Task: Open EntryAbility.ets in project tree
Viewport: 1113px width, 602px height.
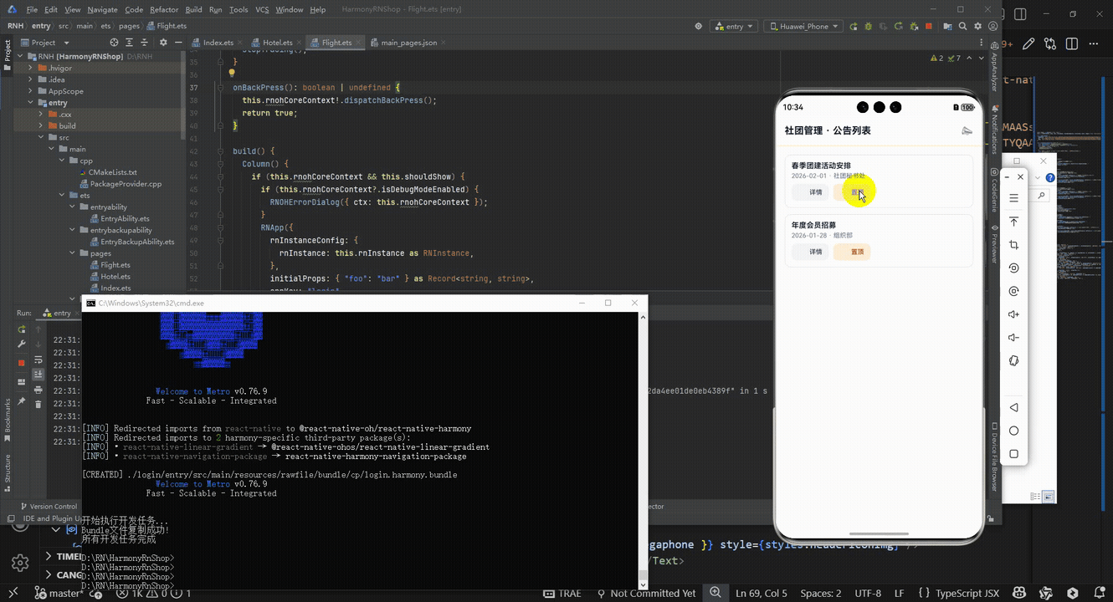Action: [125, 219]
